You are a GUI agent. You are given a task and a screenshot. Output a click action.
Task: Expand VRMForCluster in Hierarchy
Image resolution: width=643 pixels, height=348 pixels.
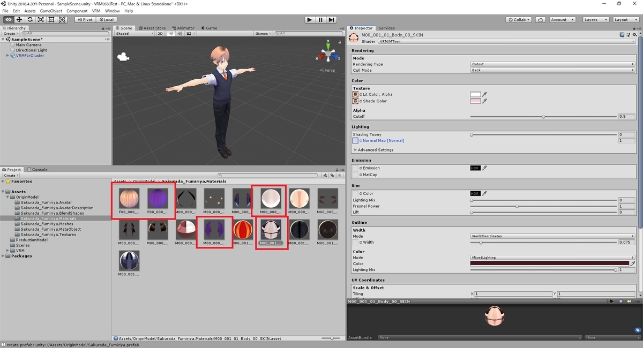point(8,56)
